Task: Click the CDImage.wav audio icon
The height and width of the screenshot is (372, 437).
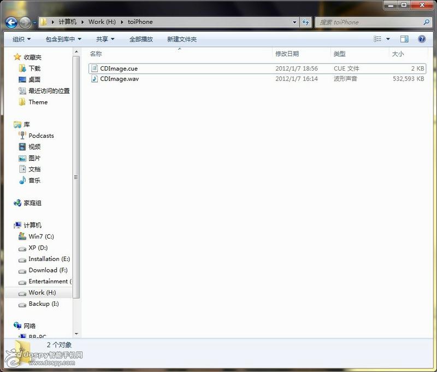Action: pos(95,79)
